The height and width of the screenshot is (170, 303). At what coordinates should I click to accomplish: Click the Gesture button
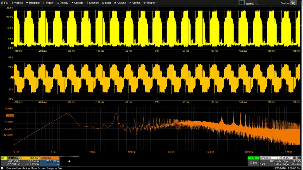(285, 3)
